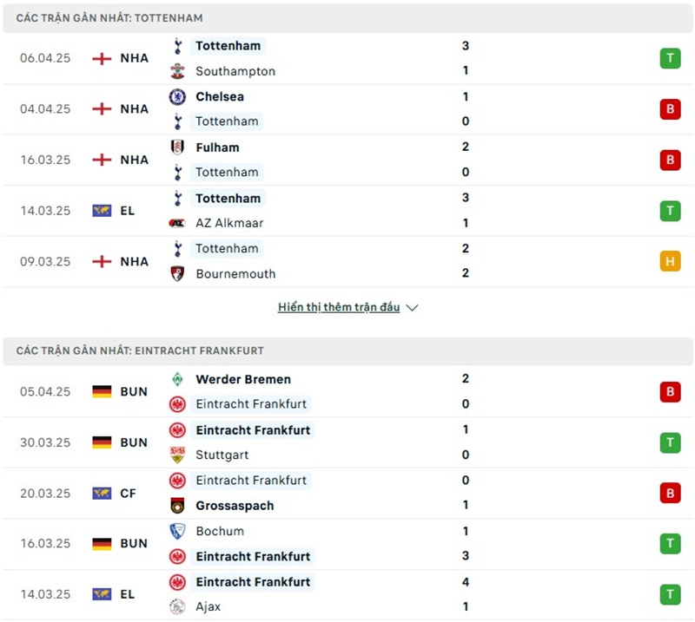Click the yellow H draw badge
The width and height of the screenshot is (695, 622).
click(669, 261)
